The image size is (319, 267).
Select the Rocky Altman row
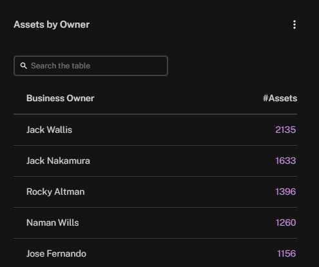[x=155, y=192]
